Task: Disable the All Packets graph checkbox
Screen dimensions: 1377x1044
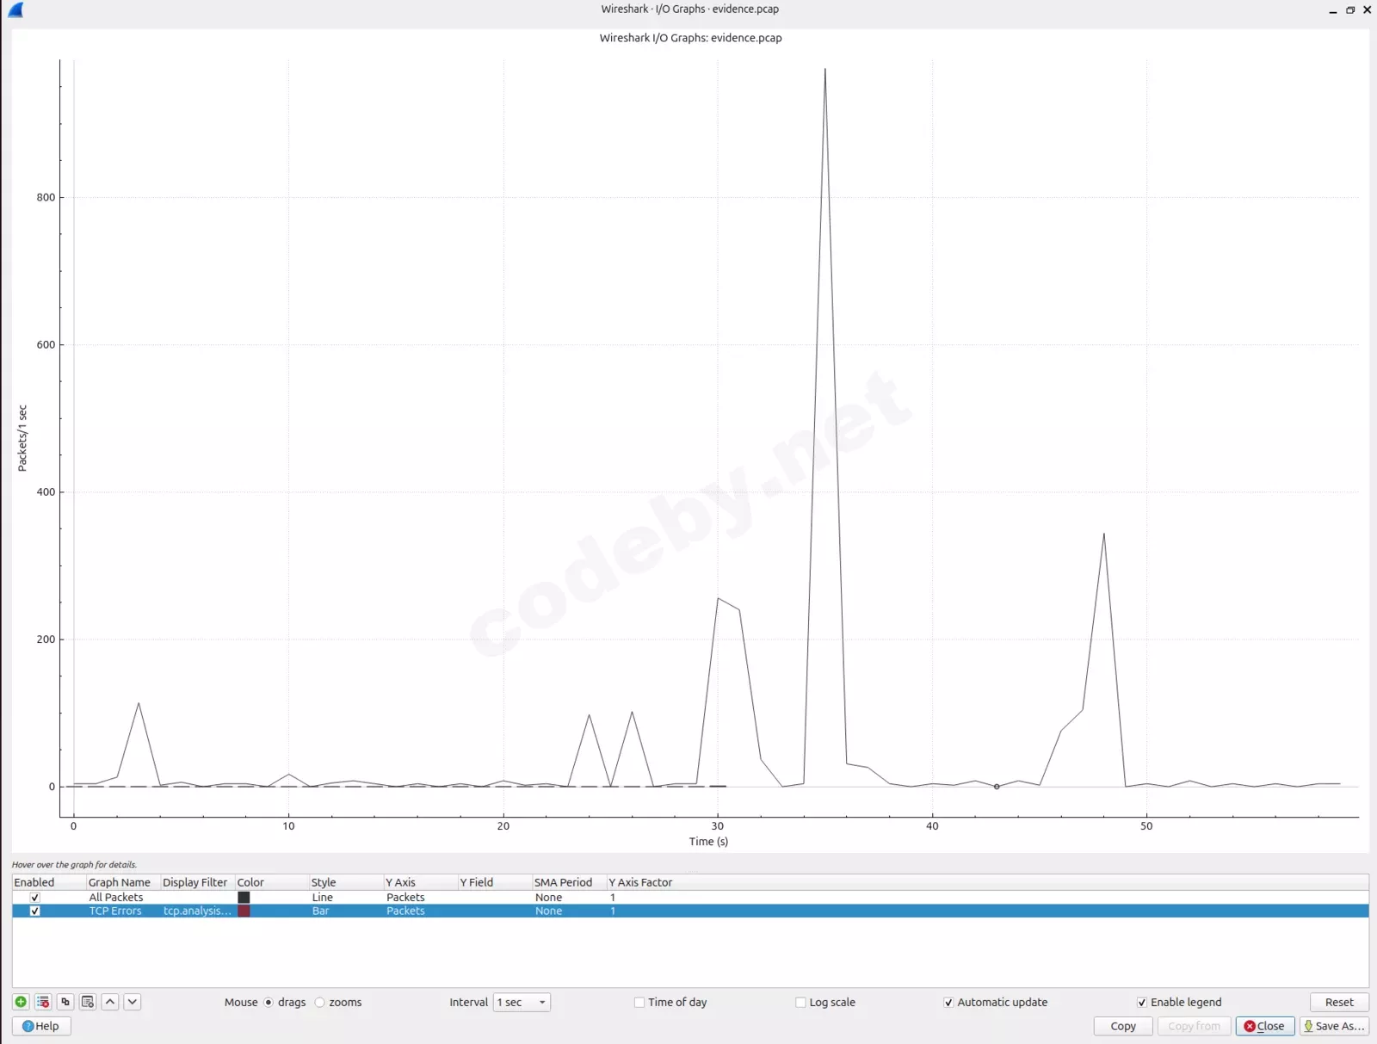Action: [35, 897]
